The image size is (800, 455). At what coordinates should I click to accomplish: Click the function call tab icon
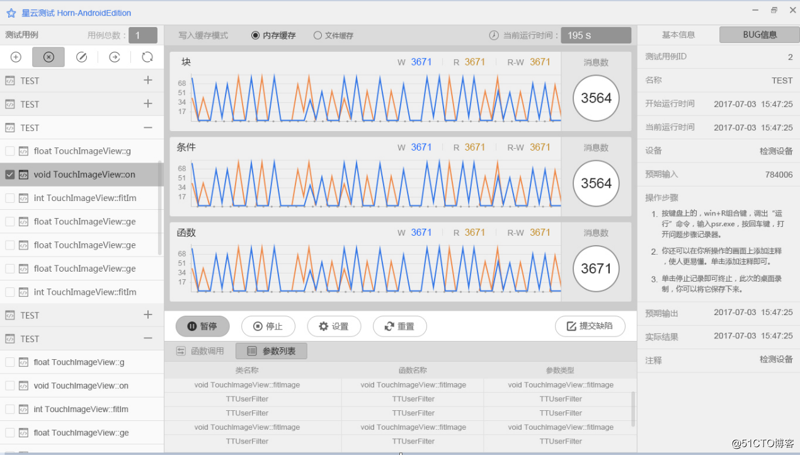tap(181, 351)
